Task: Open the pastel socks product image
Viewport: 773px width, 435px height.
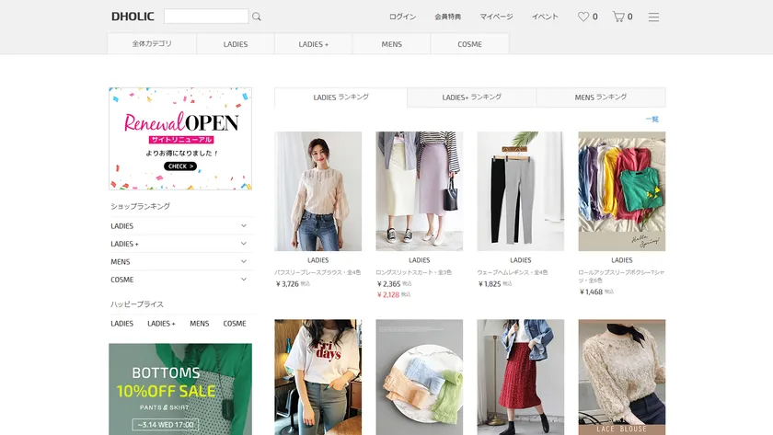Action: [x=419, y=377]
